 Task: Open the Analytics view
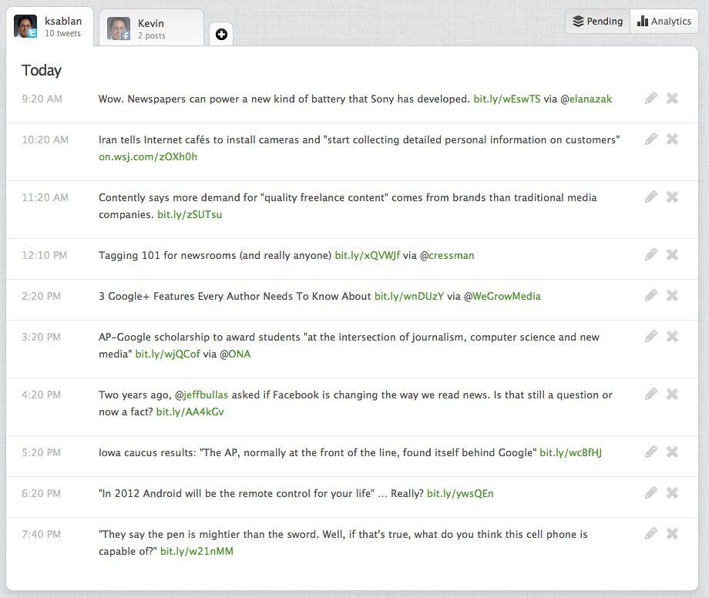coord(664,22)
